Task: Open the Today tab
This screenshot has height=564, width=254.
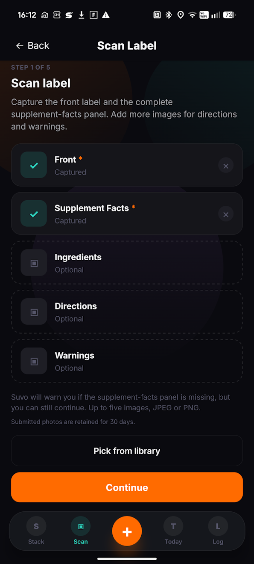Action: 173,531
